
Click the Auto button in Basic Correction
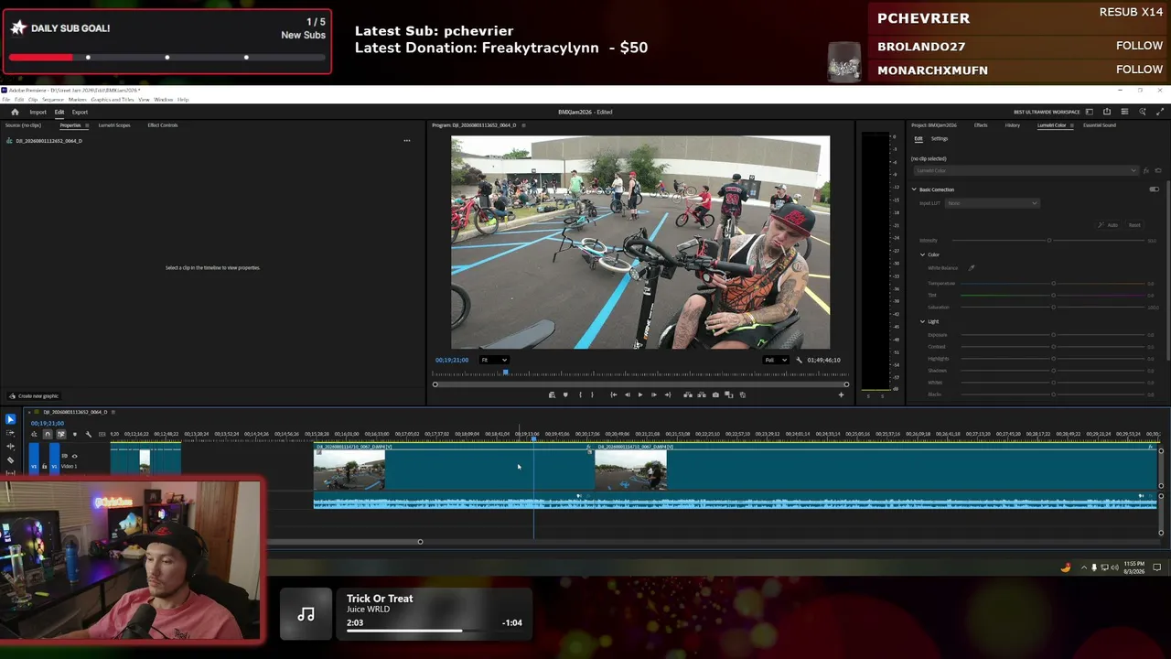pos(1111,225)
